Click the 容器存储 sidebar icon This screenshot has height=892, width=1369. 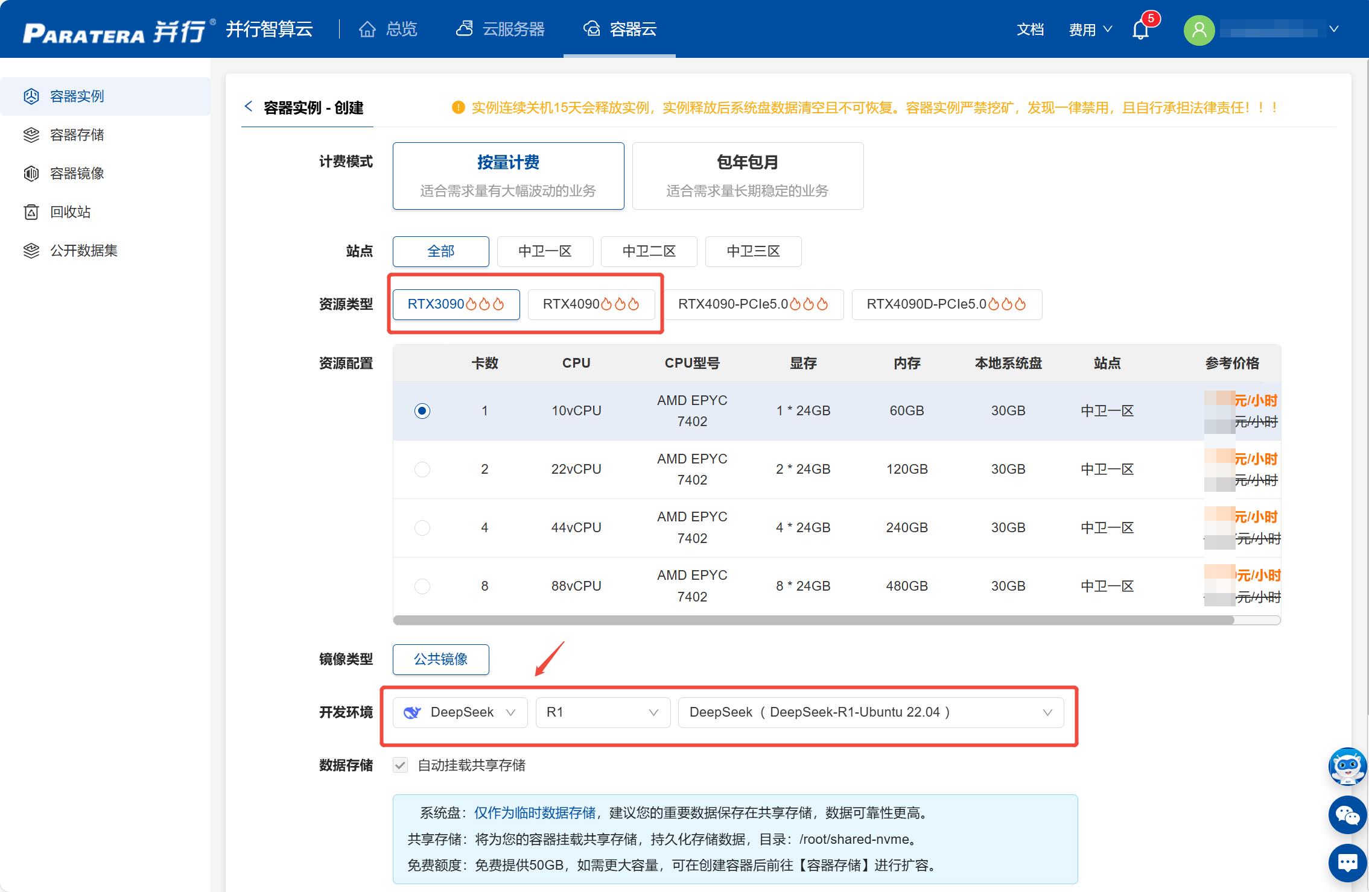tap(31, 135)
